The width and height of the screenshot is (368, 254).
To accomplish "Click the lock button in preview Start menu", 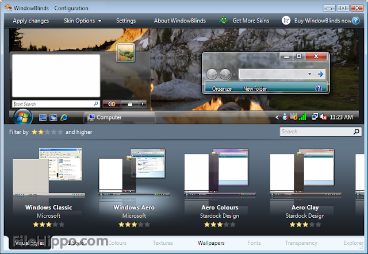I will click(130, 104).
